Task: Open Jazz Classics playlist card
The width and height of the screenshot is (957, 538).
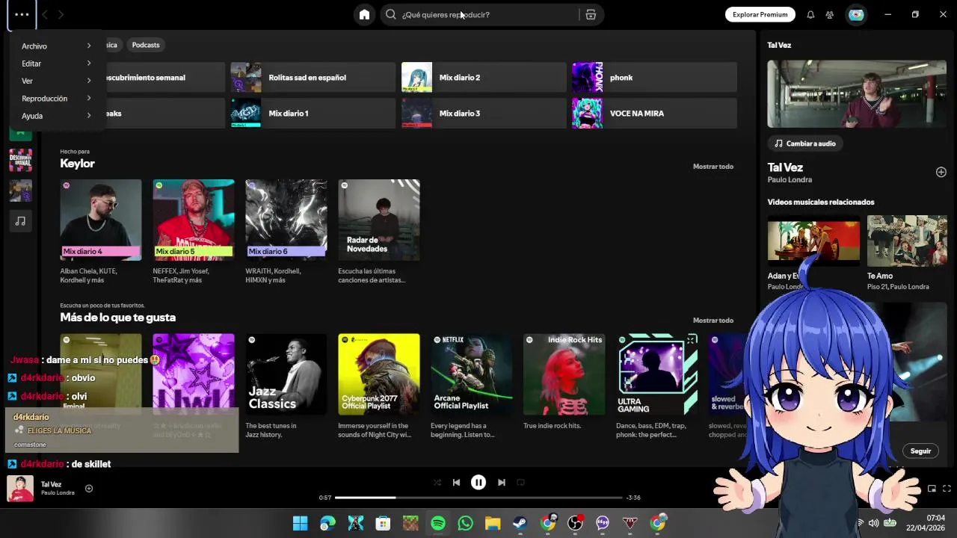Action: click(x=286, y=386)
